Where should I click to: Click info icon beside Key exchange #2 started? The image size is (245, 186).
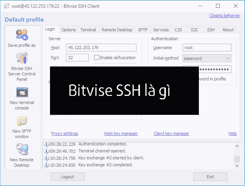click(x=47, y=158)
